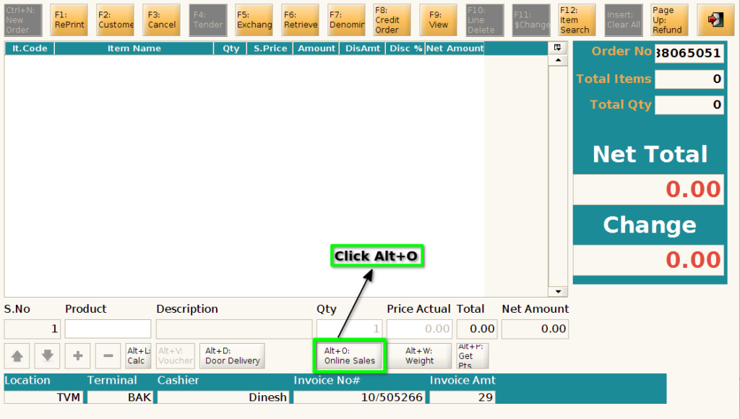
Task: Click Qty column header in table
Action: 231,48
